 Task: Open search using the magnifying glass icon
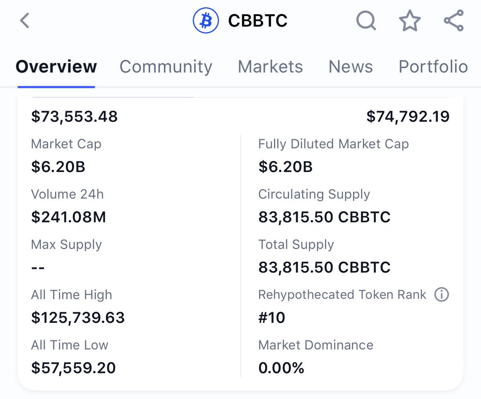tap(366, 21)
